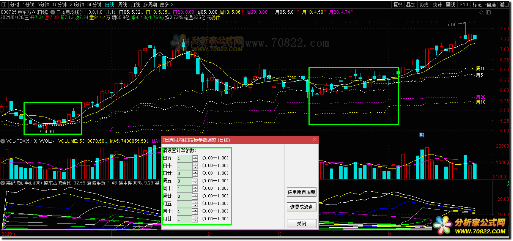513x241 pixels.
Task: Activate the 画线 drawing tool
Action: (x=450, y=5)
